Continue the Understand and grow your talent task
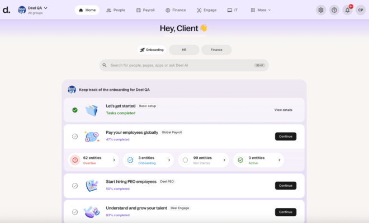This screenshot has height=223, width=369. (x=286, y=212)
